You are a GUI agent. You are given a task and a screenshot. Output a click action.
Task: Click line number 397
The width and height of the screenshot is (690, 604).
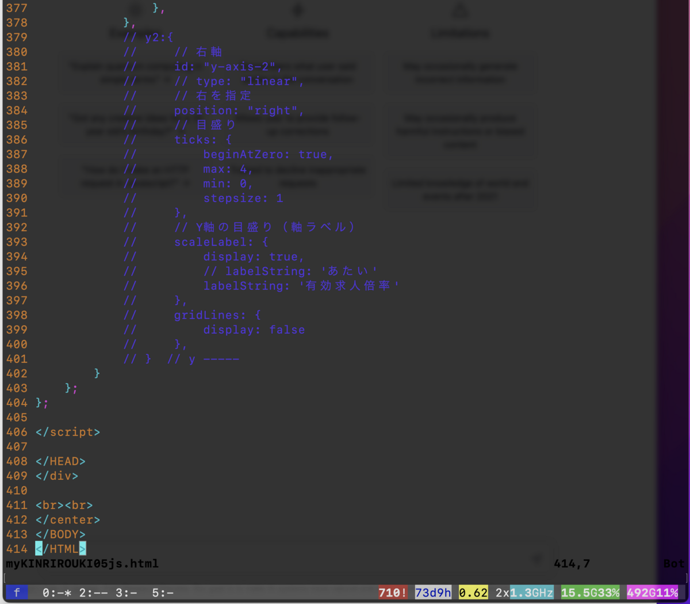pyautogui.click(x=17, y=300)
